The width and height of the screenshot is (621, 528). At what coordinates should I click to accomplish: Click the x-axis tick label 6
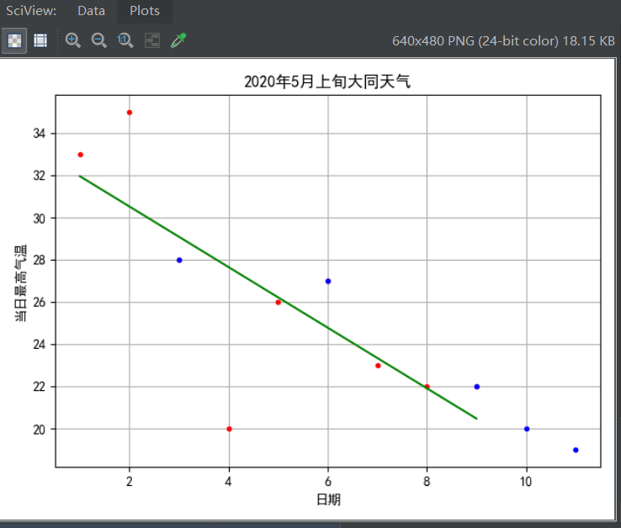[328, 481]
